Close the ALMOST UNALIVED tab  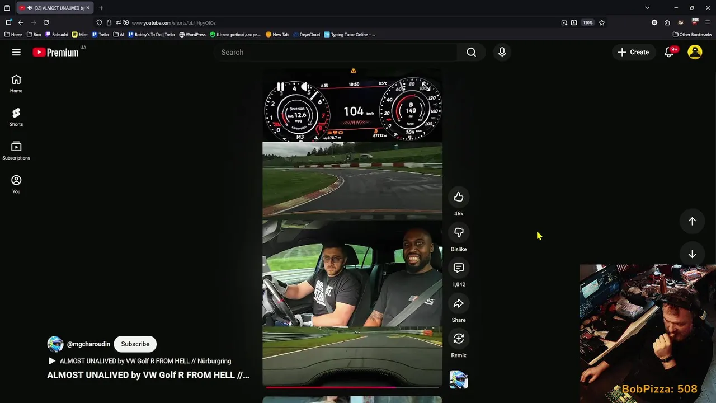point(88,8)
